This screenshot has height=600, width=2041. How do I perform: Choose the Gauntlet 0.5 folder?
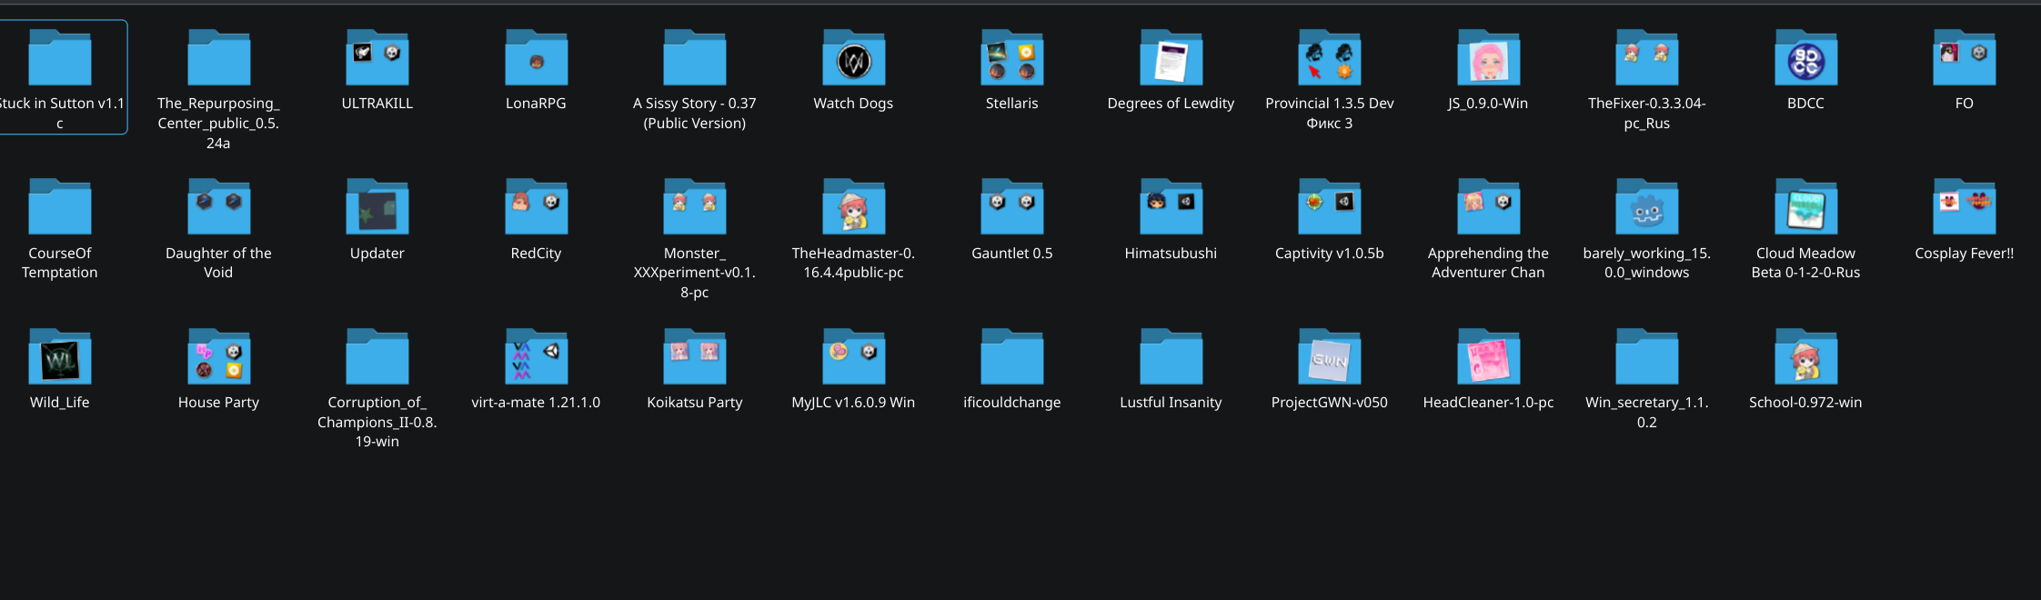pyautogui.click(x=1011, y=209)
